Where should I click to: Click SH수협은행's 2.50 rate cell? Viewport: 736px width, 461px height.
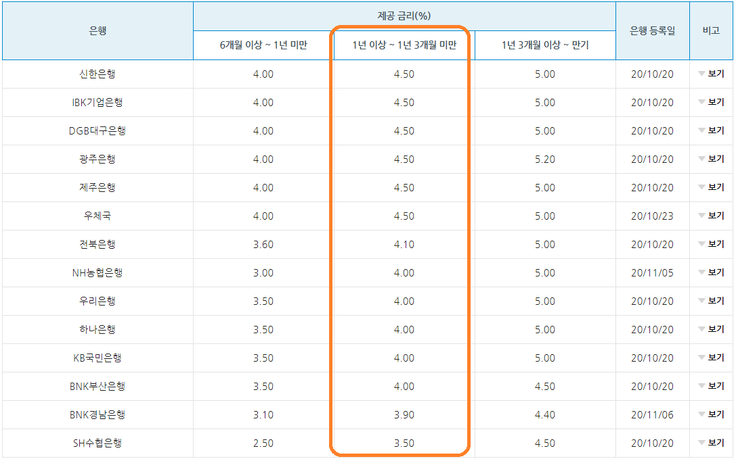263,443
